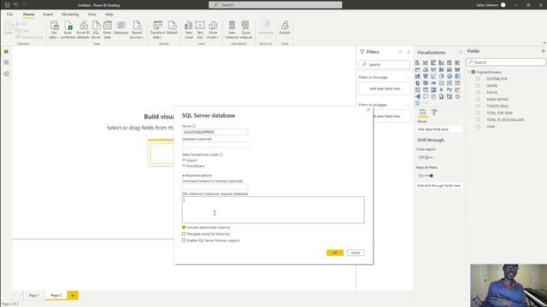Switch to Page 1 tab
This screenshot has width=547, height=307.
pyautogui.click(x=34, y=295)
